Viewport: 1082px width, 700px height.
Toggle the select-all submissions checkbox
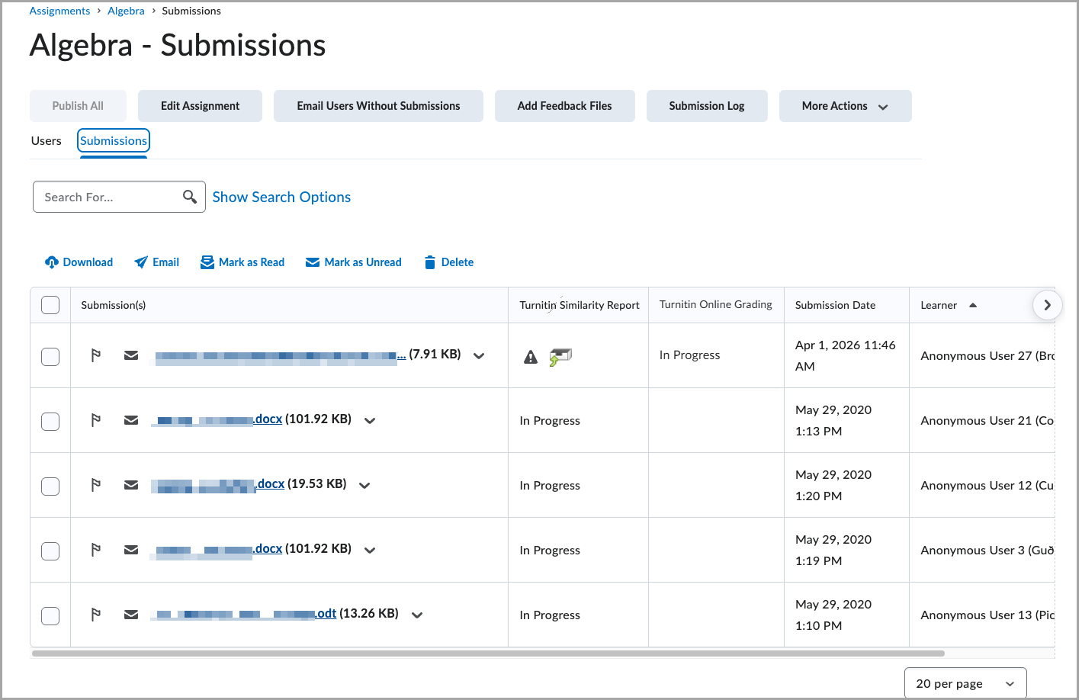50,304
